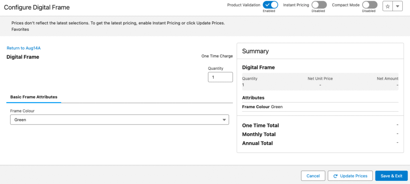
Task: Click the Net Unit Price column header
Action: click(x=320, y=79)
